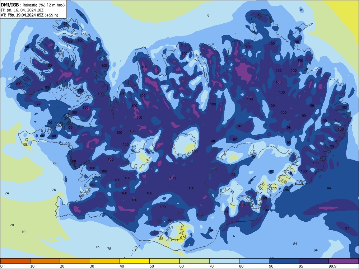Click the legend label 30
Viewport: 359px width, 269px height.
tap(92, 266)
